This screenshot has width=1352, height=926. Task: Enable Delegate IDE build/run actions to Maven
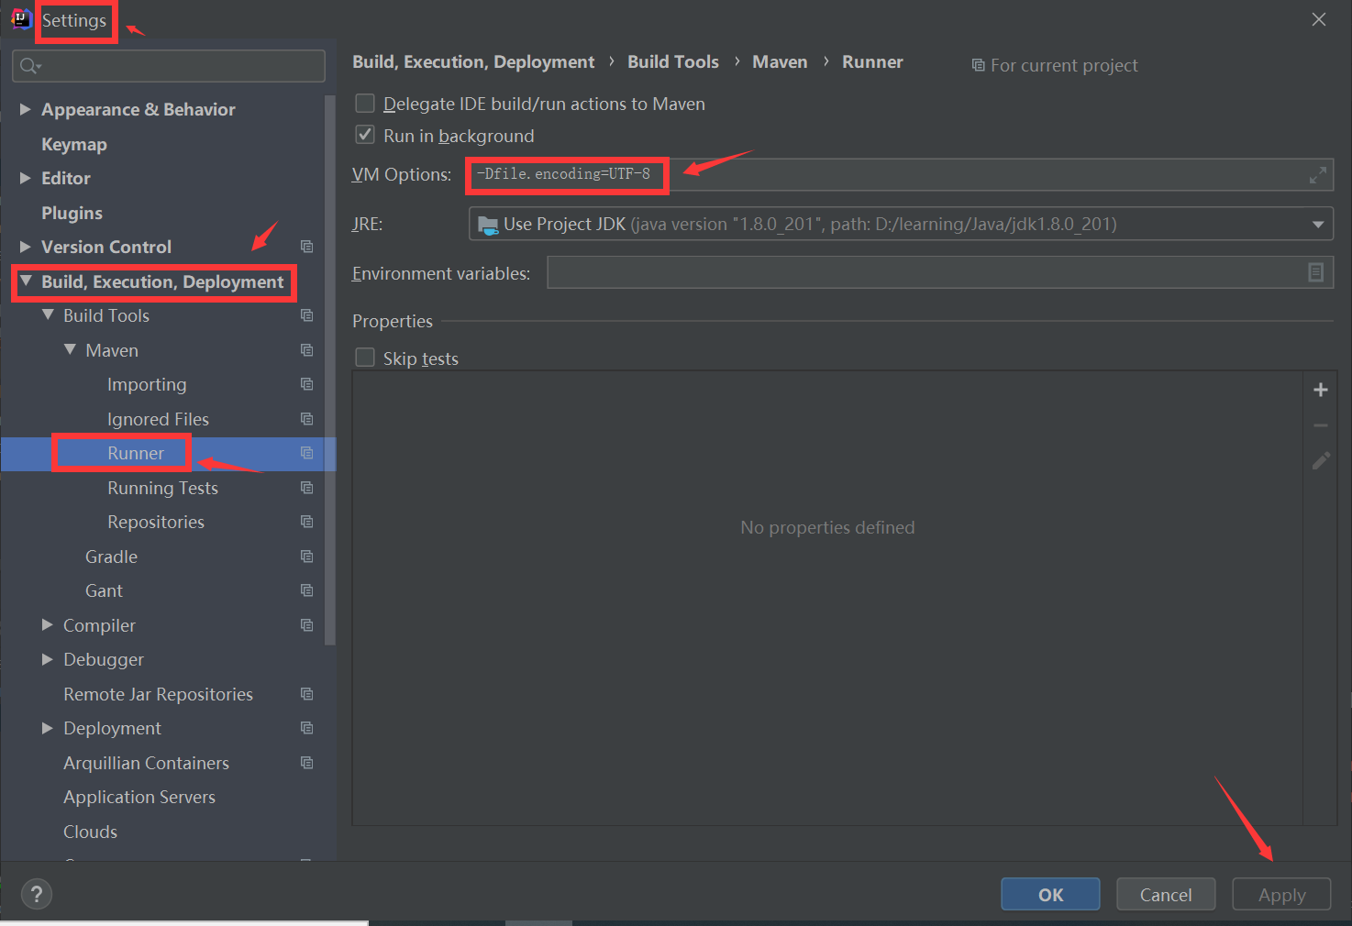[365, 104]
